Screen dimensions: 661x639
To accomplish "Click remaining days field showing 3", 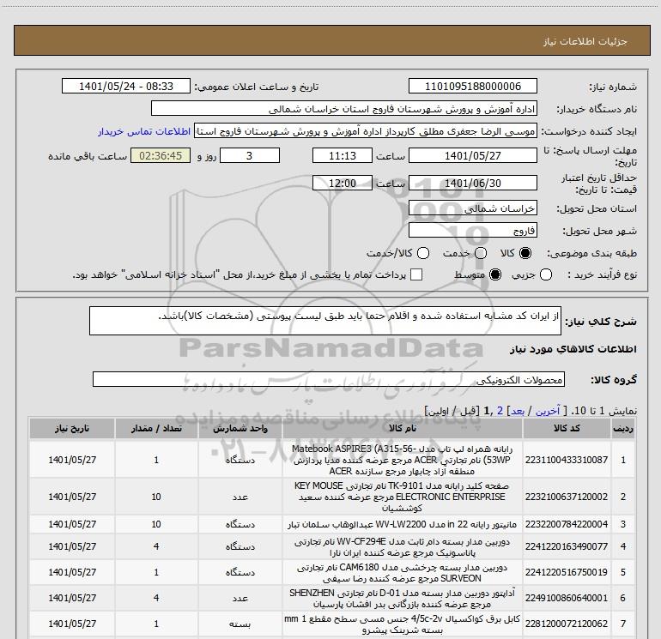I will (250, 156).
